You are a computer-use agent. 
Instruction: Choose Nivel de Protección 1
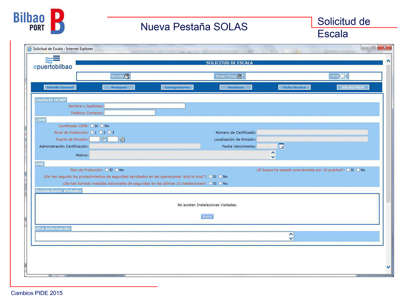[x=92, y=132]
